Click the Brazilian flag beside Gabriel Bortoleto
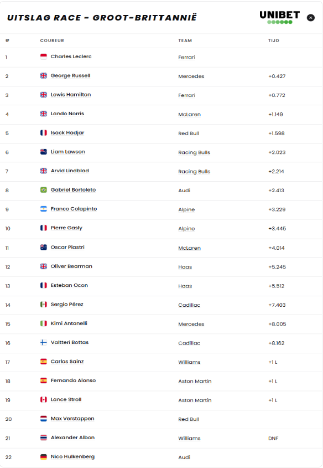The image size is (323, 468). point(44,190)
